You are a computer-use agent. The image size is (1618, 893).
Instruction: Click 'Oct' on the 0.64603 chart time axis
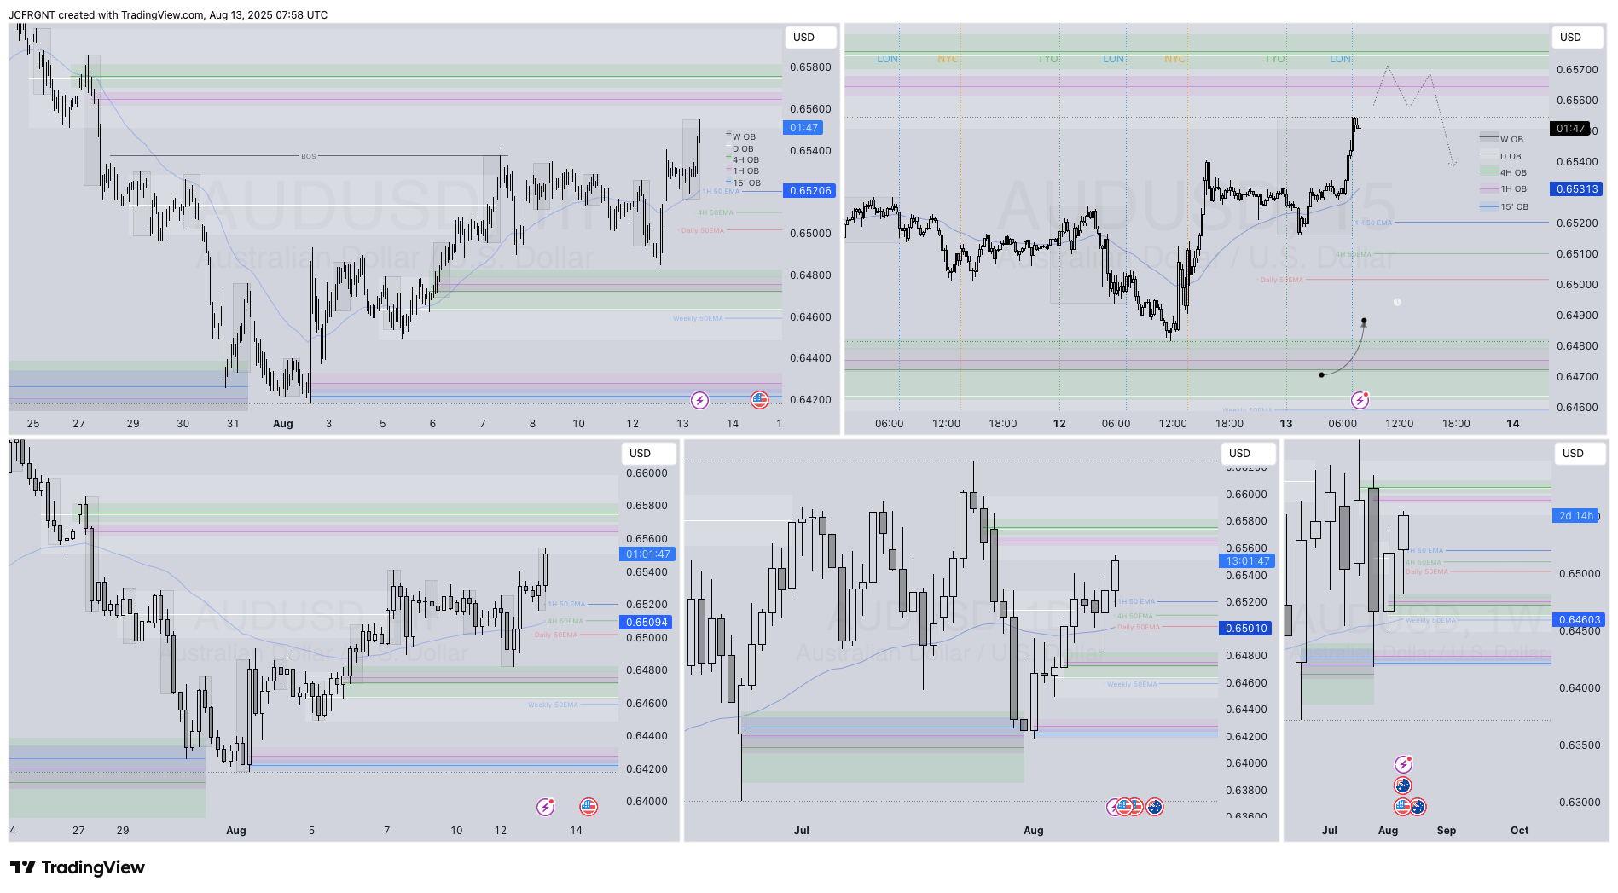[1520, 831]
